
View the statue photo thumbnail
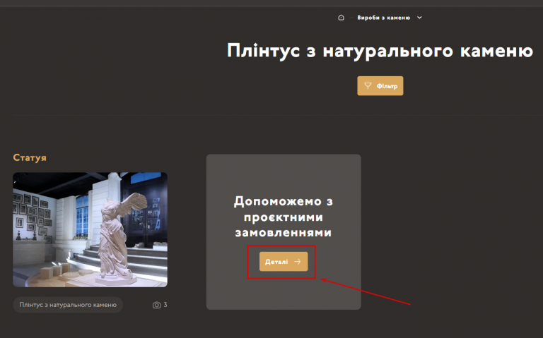(x=90, y=229)
